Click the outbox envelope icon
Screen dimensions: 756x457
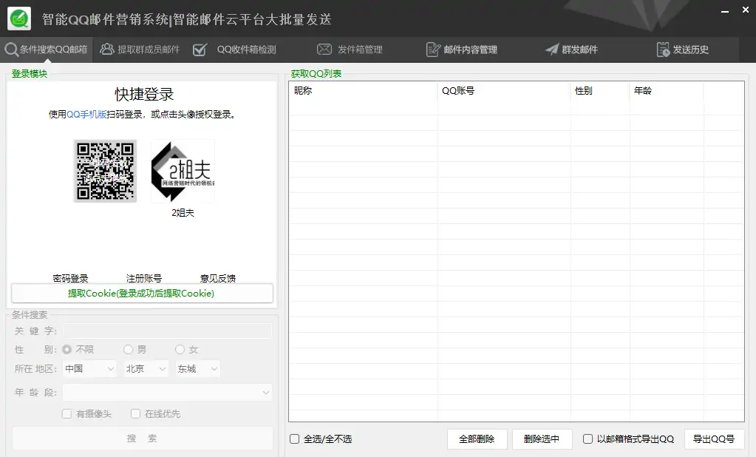(x=324, y=50)
